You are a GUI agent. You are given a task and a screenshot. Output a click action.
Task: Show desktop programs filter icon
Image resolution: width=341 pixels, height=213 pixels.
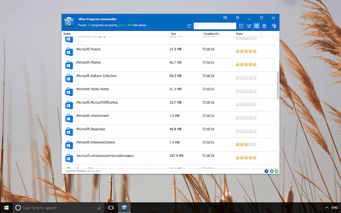point(249,26)
